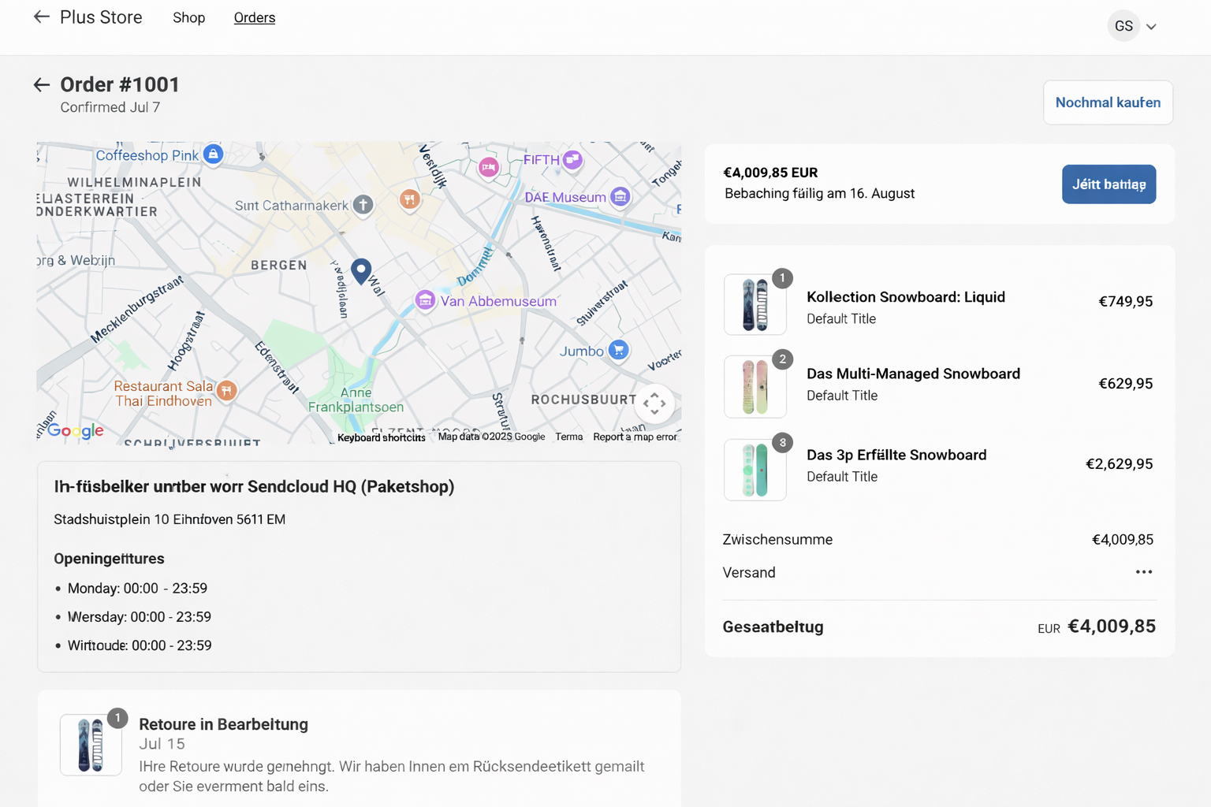Click Report a map error link
This screenshot has width=1211, height=807.
click(x=635, y=437)
